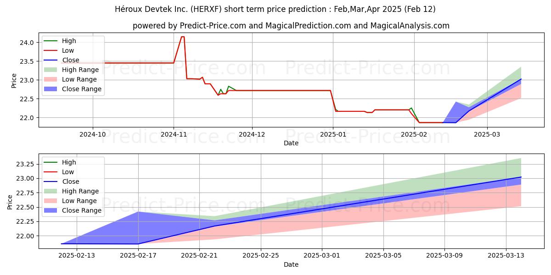
Task: Click the 2024-11 tick on top chart axis
Action: pyautogui.click(x=174, y=134)
